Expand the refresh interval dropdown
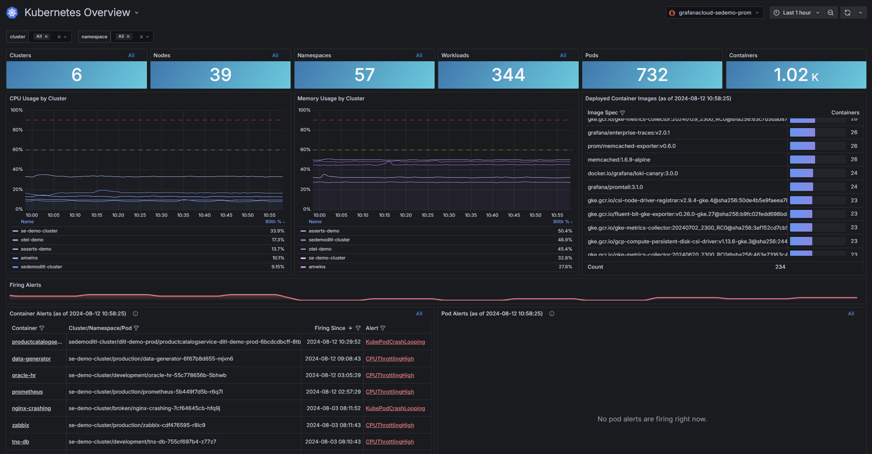The width and height of the screenshot is (872, 454). [x=860, y=13]
